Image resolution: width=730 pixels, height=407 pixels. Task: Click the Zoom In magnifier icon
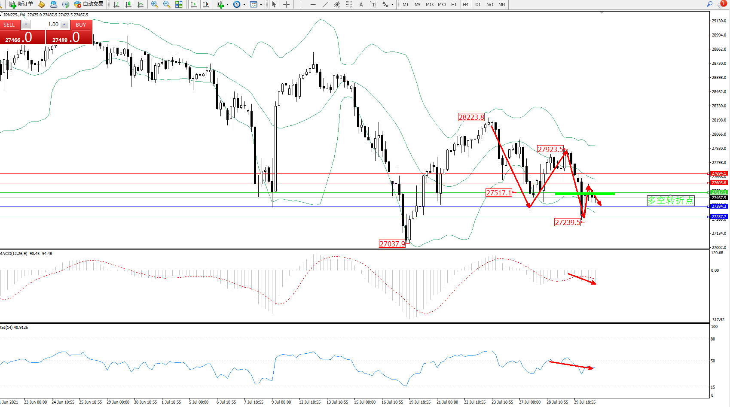(155, 4)
